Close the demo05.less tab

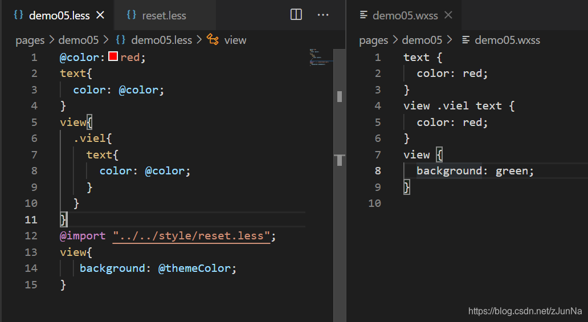coord(100,15)
